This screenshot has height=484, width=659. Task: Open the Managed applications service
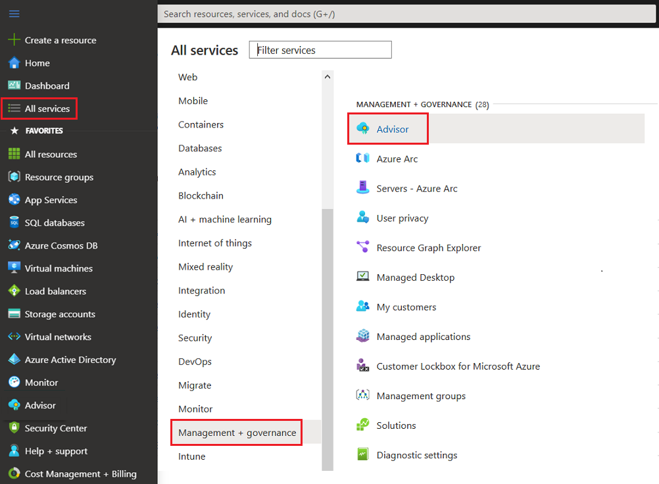[x=424, y=337]
